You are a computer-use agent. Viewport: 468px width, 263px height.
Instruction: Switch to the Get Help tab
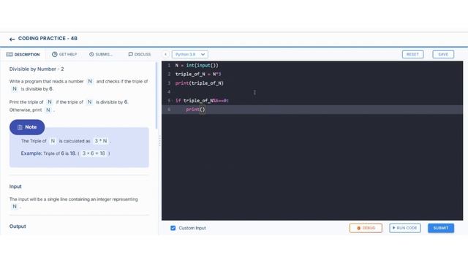64,54
